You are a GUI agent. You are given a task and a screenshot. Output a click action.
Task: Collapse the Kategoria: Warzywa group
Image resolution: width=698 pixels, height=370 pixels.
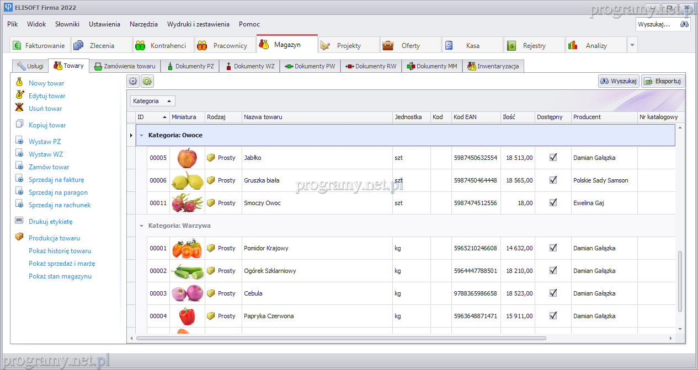[x=142, y=226]
